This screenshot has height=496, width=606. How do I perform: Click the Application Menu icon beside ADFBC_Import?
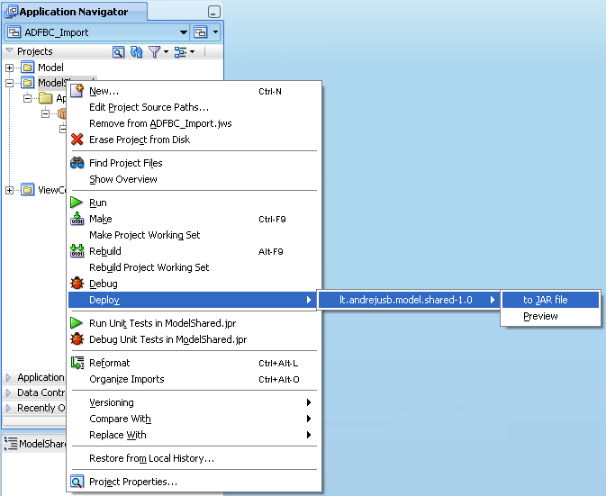(x=201, y=32)
